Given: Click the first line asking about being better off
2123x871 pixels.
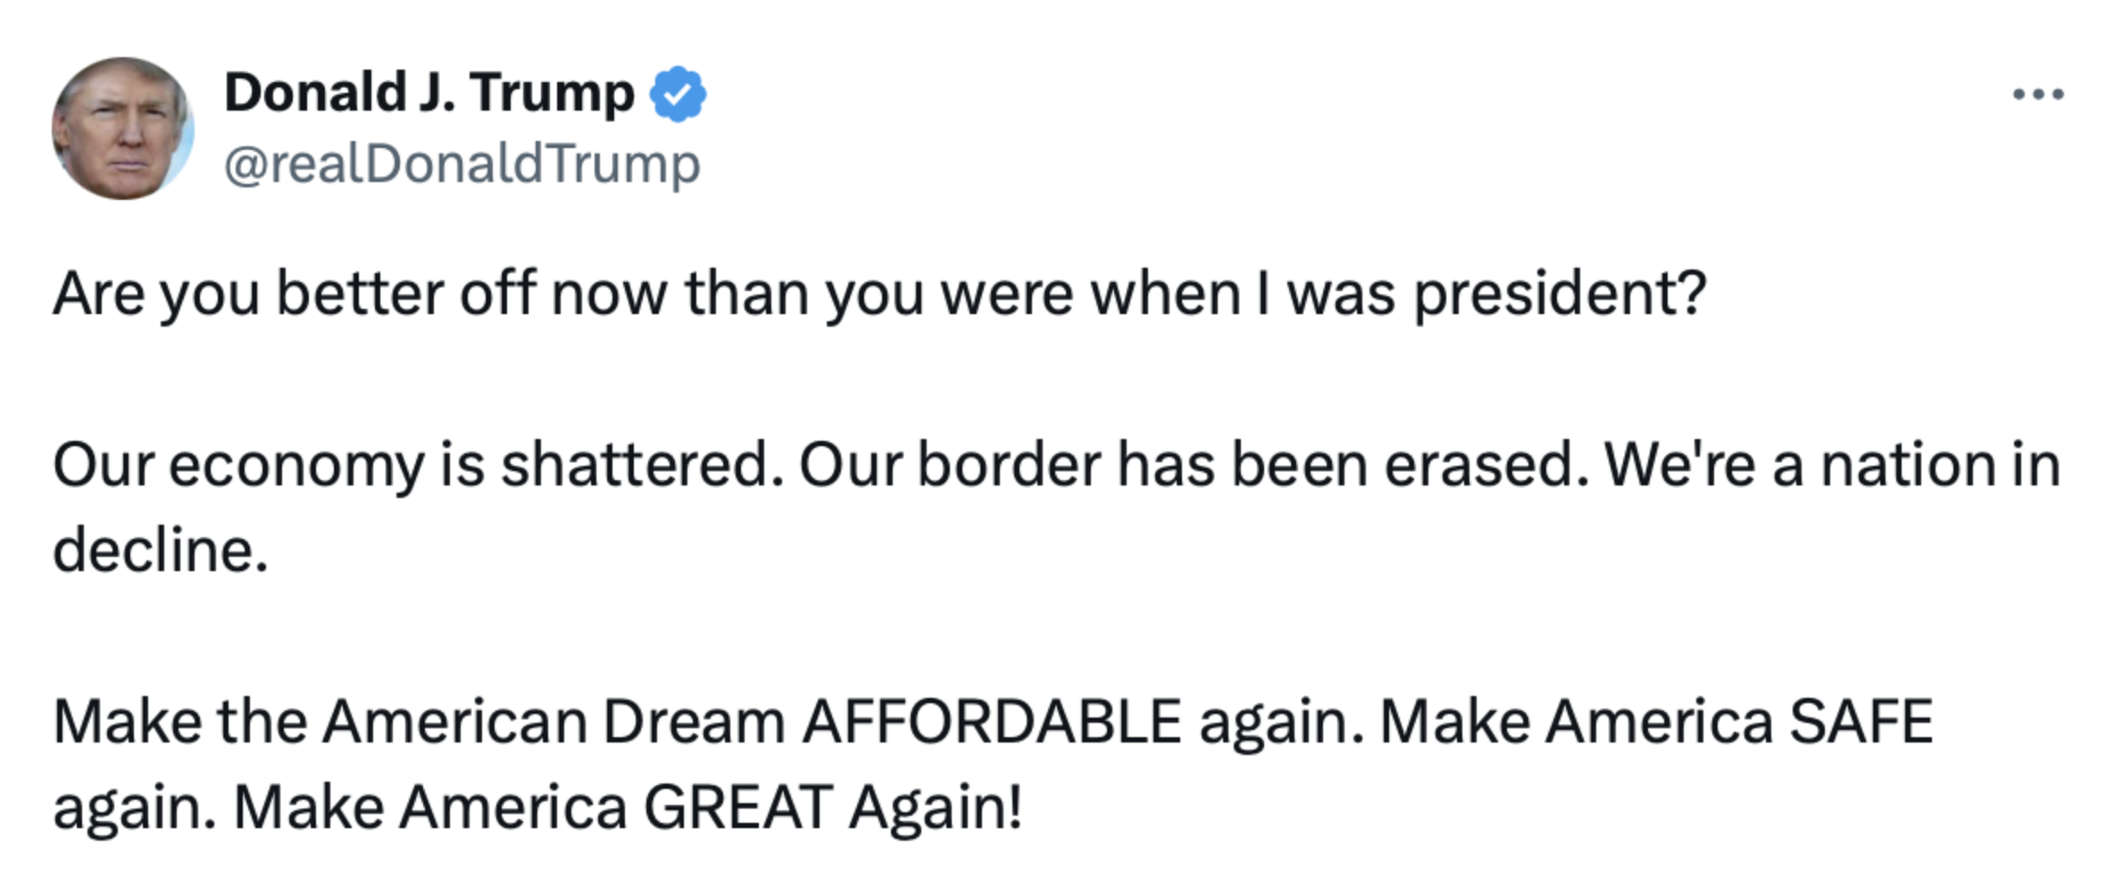Looking at the screenshot, I should click(879, 294).
